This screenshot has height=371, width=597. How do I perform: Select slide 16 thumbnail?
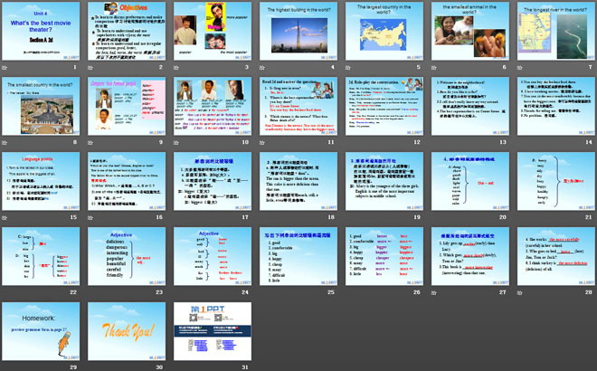(x=127, y=181)
